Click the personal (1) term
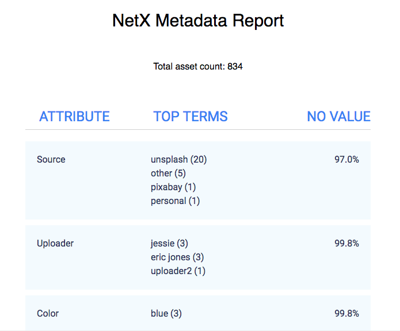The width and height of the screenshot is (400, 331). coord(175,201)
